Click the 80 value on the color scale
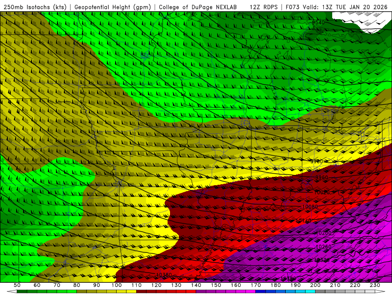The image size is (392, 294). 77,285
